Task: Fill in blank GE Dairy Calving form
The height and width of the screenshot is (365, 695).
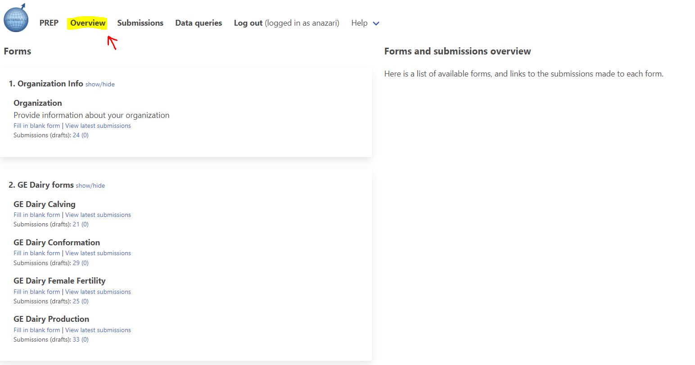Action: tap(36, 215)
